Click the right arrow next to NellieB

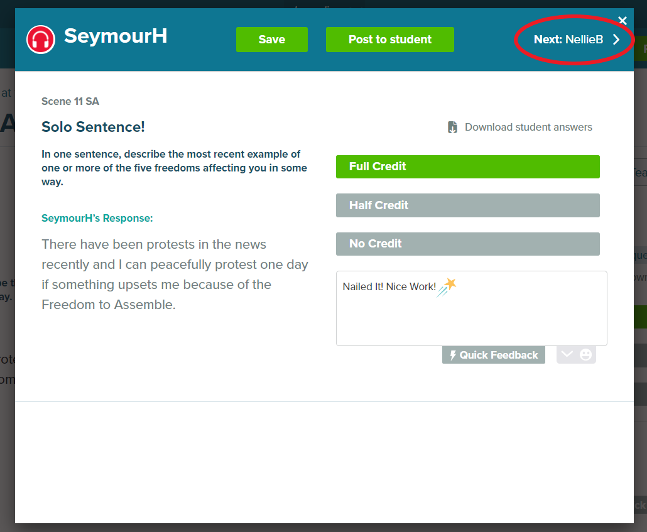[616, 40]
